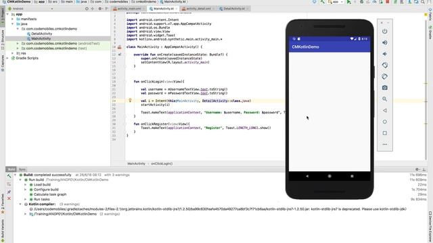Lower the emulator volume
433x243 pixels.
point(385,54)
